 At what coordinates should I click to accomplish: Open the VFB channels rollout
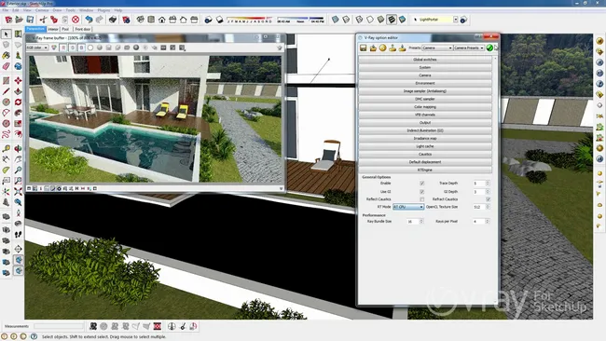click(x=425, y=115)
